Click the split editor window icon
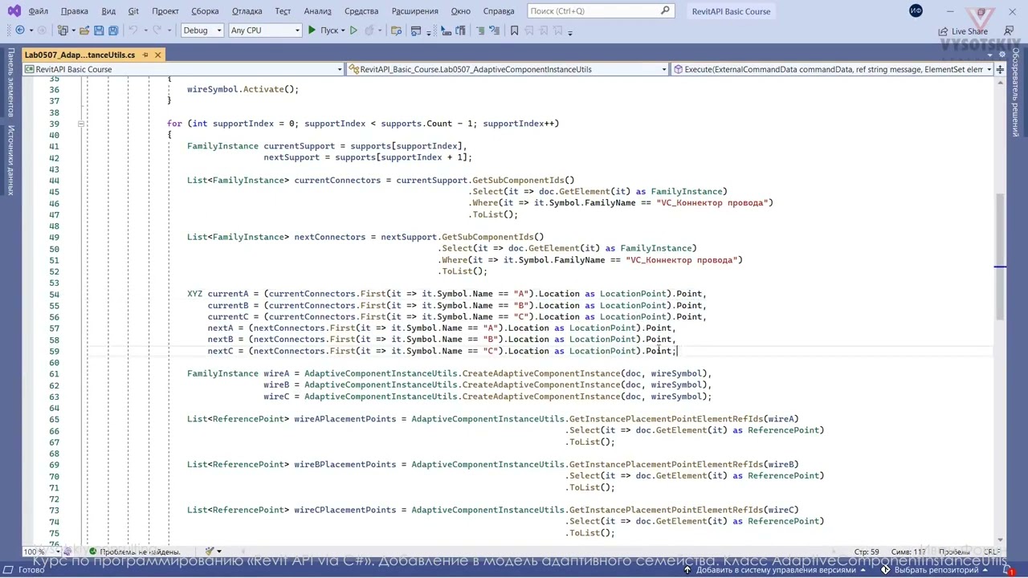This screenshot has height=578, width=1028. (x=1000, y=70)
